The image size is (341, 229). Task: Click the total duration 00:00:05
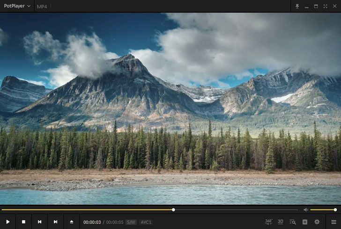click(x=115, y=222)
